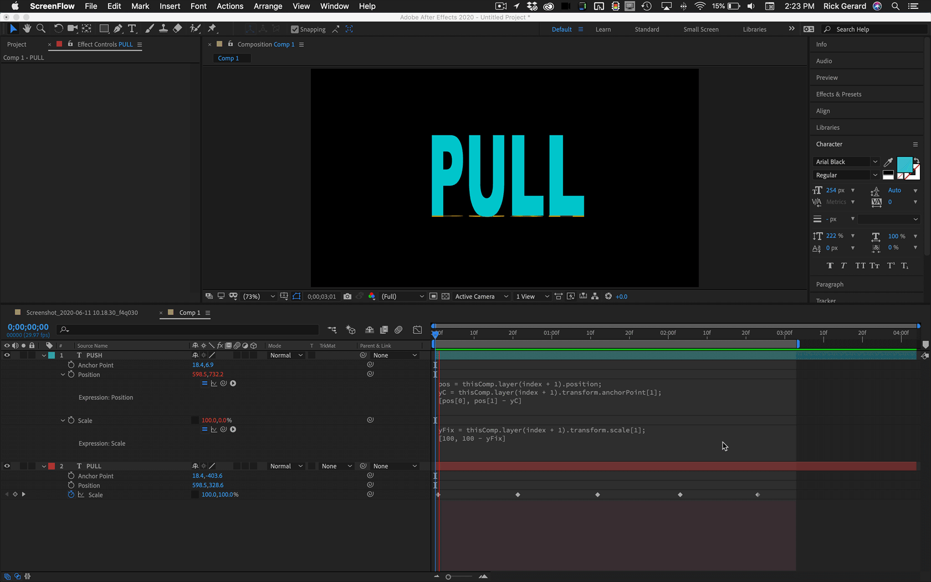Select the Pan Behind anchor point tool
Screen dimensions: 931x582
(87, 29)
